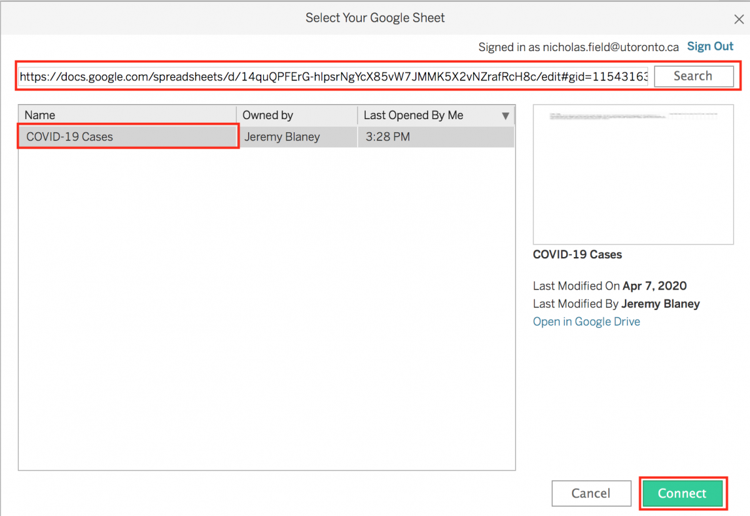The height and width of the screenshot is (516, 750).
Task: Open the sheet in Google Drive
Action: pyautogui.click(x=586, y=321)
